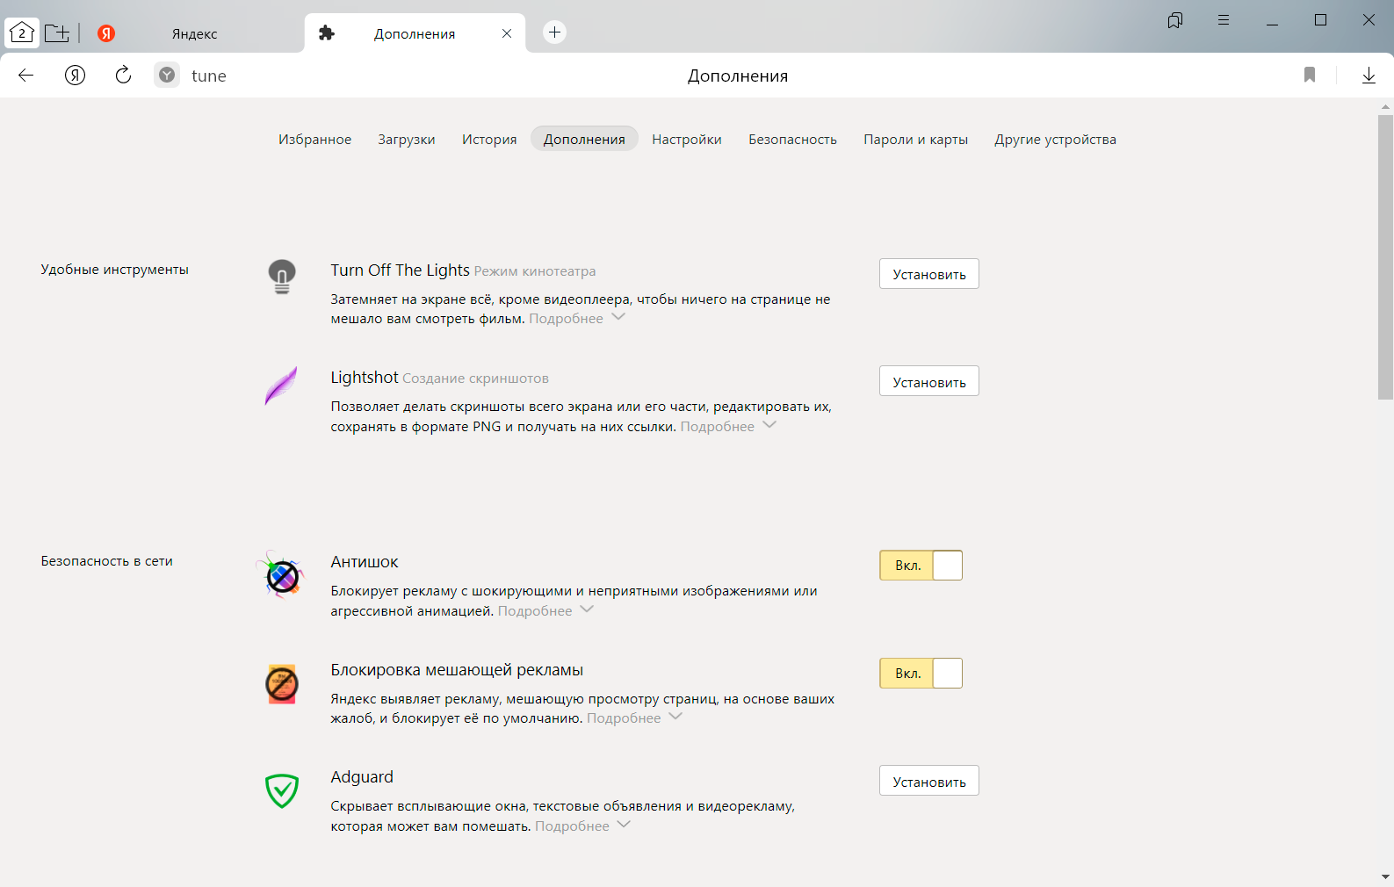Click the Антишок extension title
Viewport: 1394px width, 887px height.
coord(365,562)
